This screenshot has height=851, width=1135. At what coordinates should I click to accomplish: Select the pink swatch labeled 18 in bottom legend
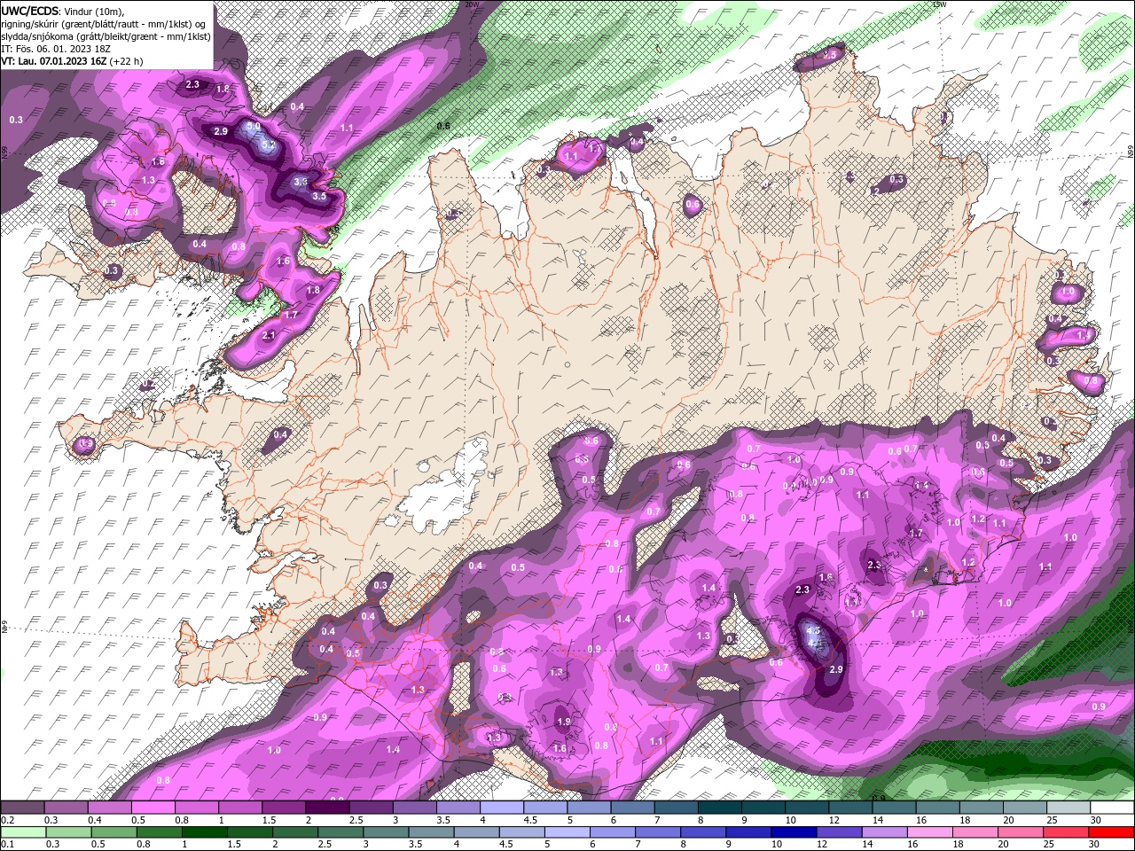click(x=975, y=831)
